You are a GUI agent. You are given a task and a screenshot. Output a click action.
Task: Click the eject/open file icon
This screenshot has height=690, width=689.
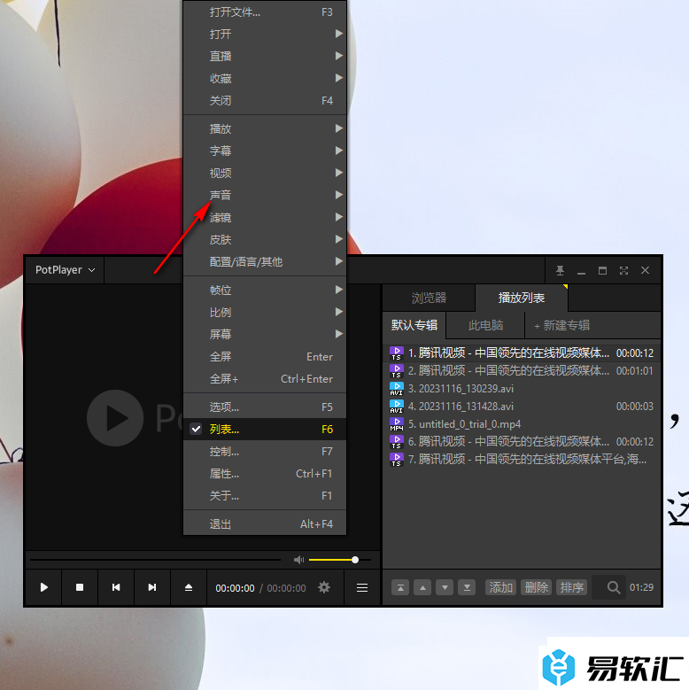point(189,587)
